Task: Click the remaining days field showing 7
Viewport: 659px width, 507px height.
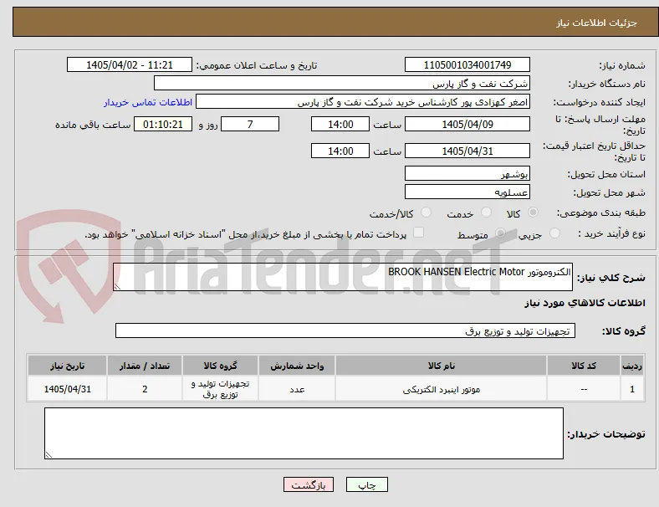Action: pos(250,124)
